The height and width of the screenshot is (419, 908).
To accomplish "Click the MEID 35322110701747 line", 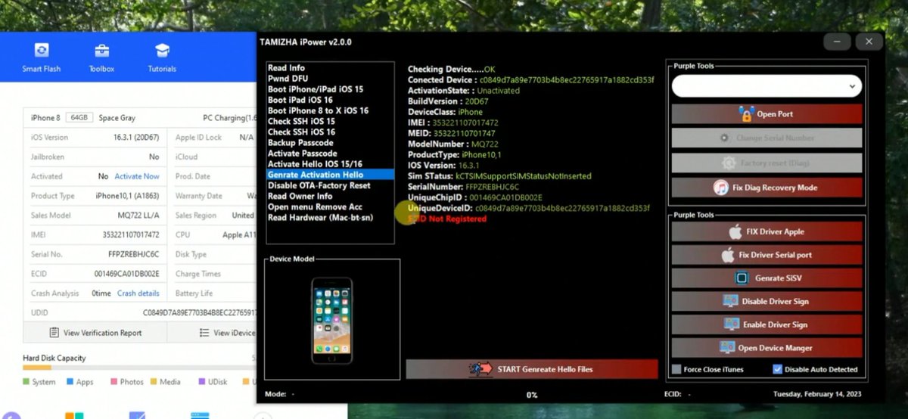I will click(x=452, y=133).
